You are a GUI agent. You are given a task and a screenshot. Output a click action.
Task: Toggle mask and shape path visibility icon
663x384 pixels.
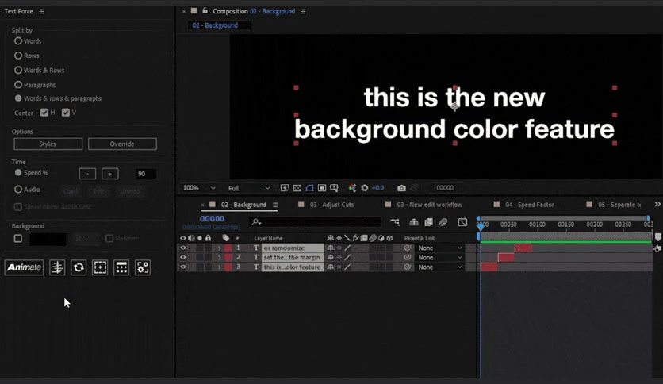point(309,188)
